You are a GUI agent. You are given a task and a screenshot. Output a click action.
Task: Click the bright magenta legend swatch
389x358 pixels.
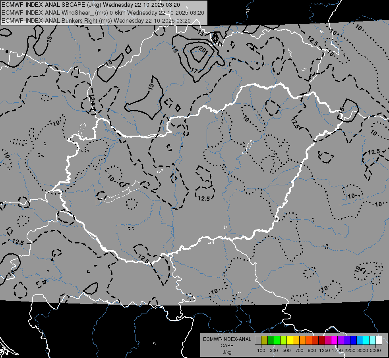[334, 340]
